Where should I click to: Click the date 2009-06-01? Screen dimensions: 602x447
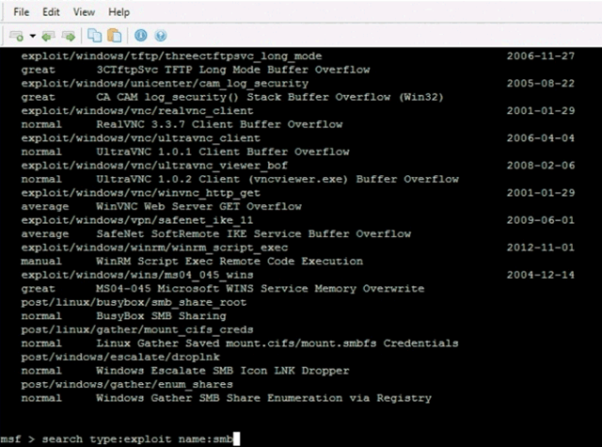tap(541, 220)
